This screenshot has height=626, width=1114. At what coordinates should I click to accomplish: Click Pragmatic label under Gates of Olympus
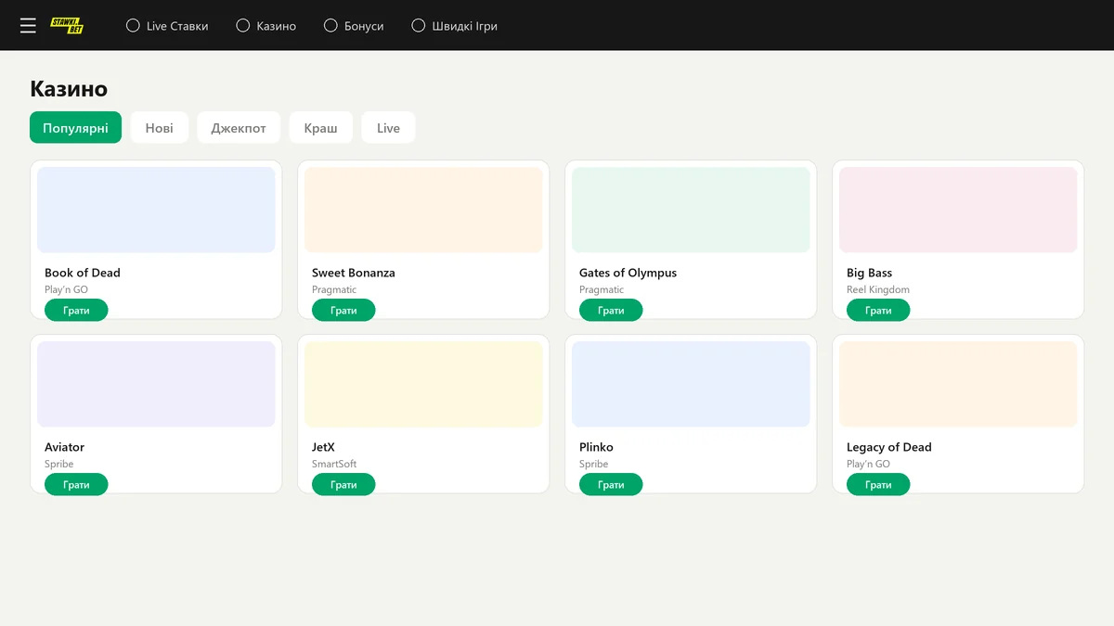602,289
